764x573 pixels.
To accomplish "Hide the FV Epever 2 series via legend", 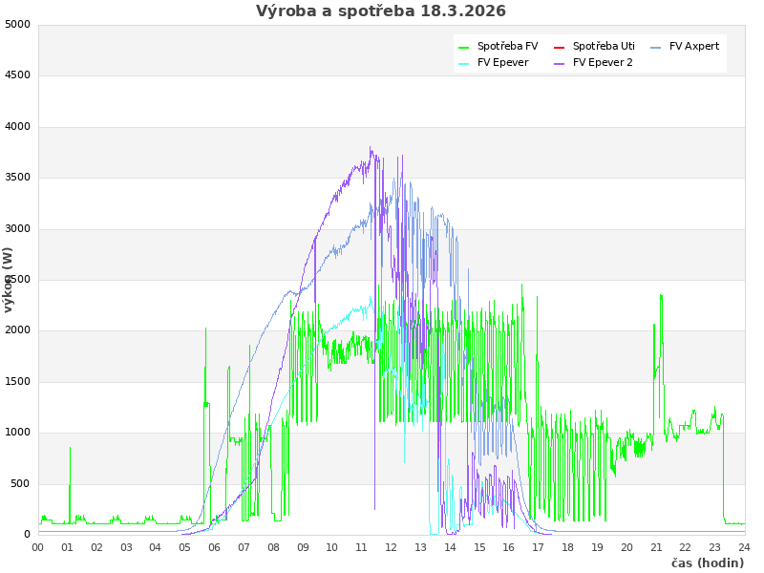I will [603, 63].
